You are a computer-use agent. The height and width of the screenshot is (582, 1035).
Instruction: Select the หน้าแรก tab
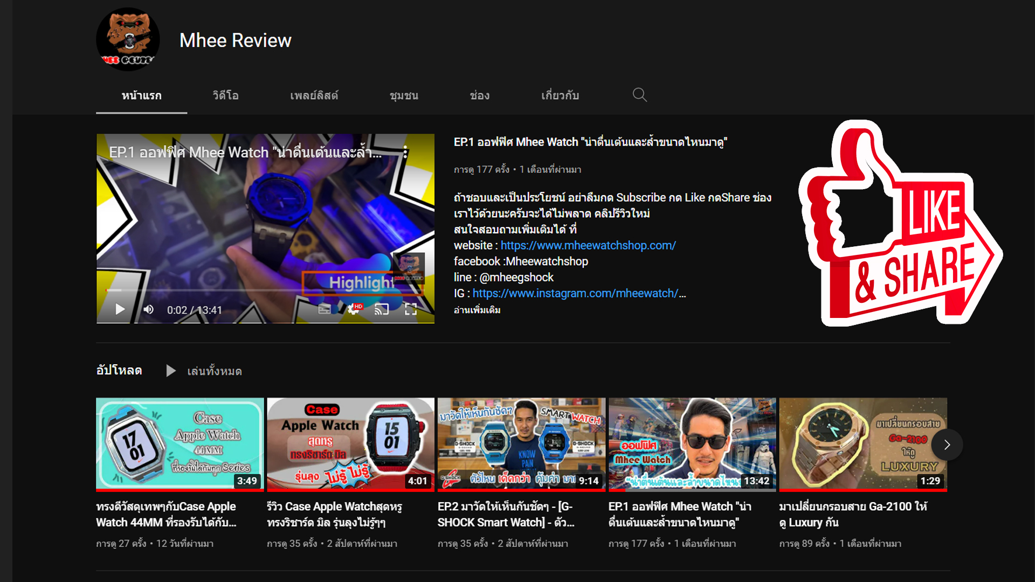coord(141,95)
